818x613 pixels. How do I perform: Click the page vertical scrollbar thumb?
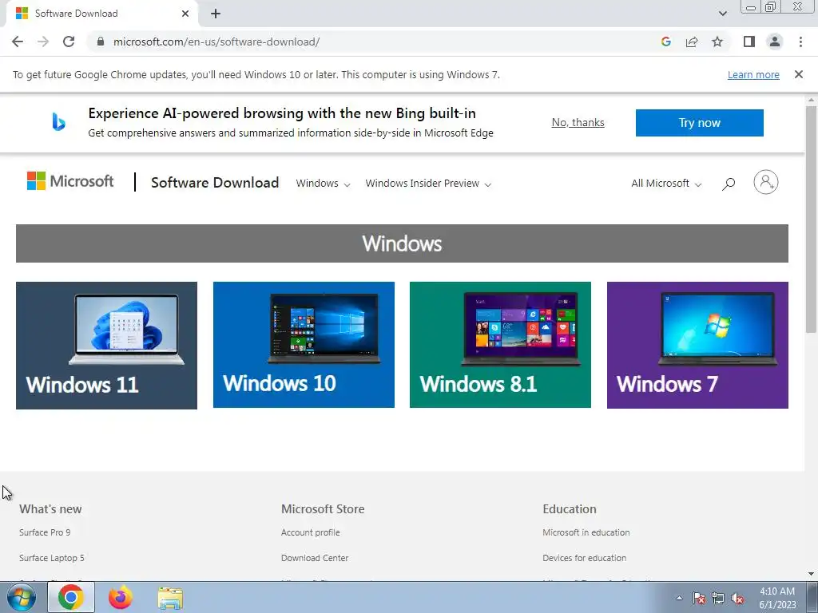coord(811,219)
